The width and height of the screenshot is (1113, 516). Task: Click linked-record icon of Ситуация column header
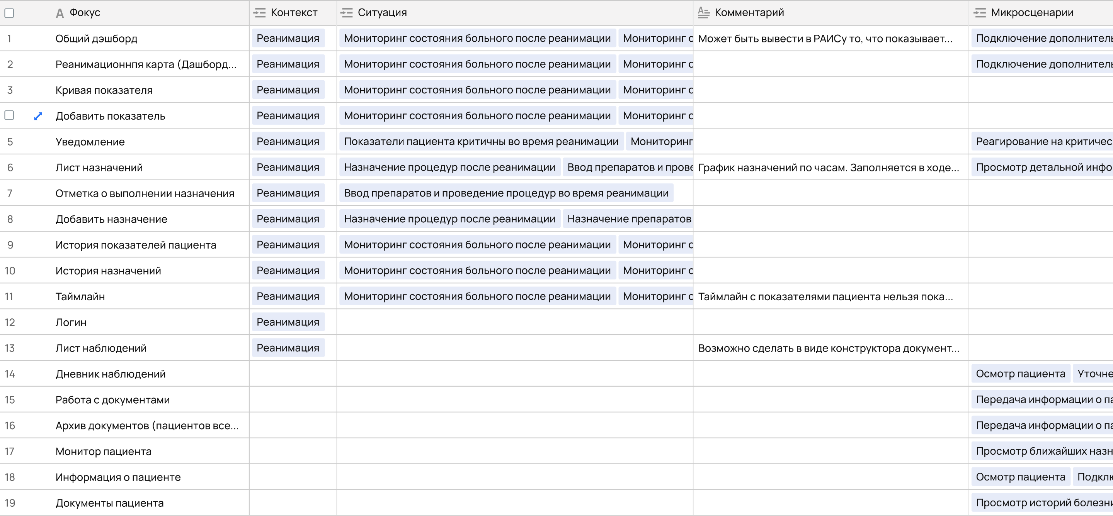346,13
